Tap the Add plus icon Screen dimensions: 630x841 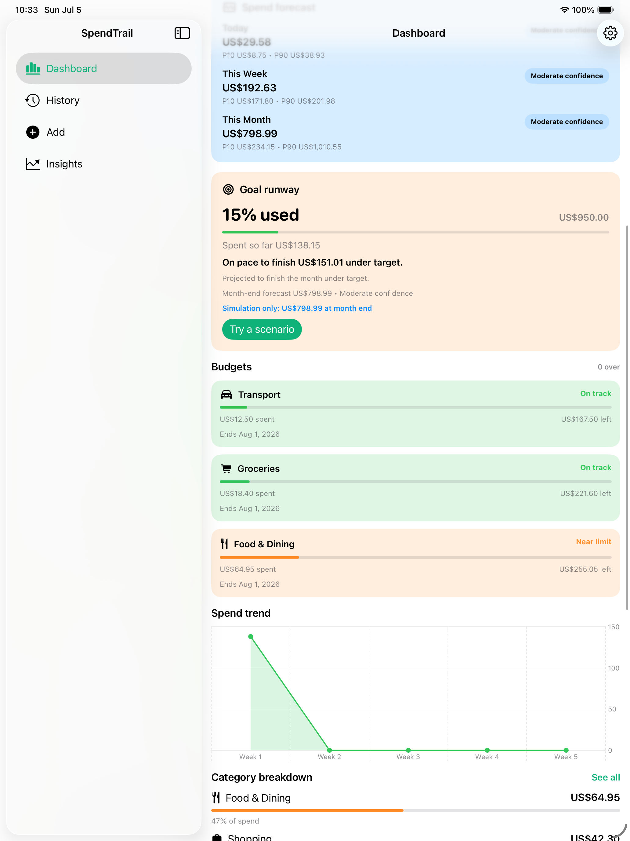(x=33, y=132)
